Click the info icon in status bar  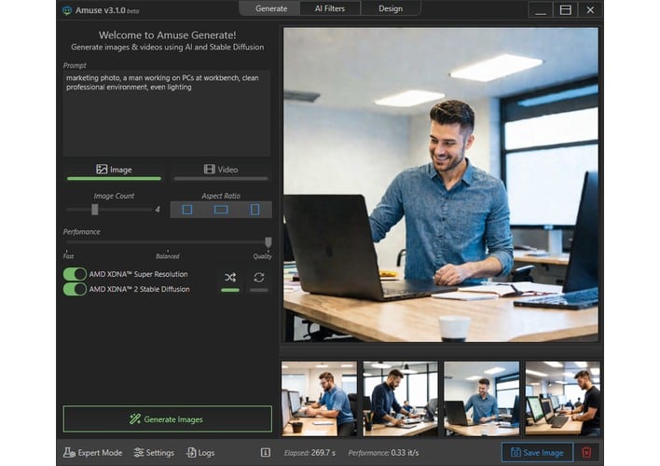tap(266, 453)
